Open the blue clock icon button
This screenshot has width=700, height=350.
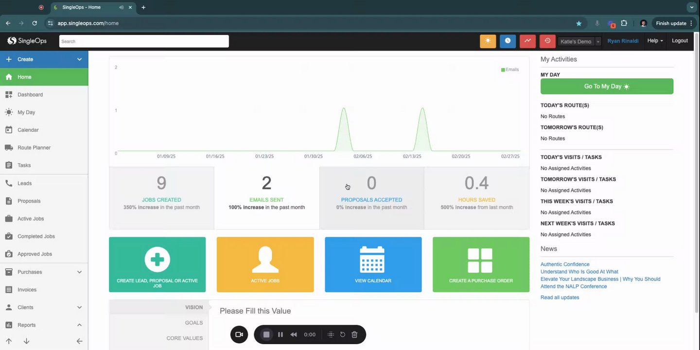coord(507,41)
